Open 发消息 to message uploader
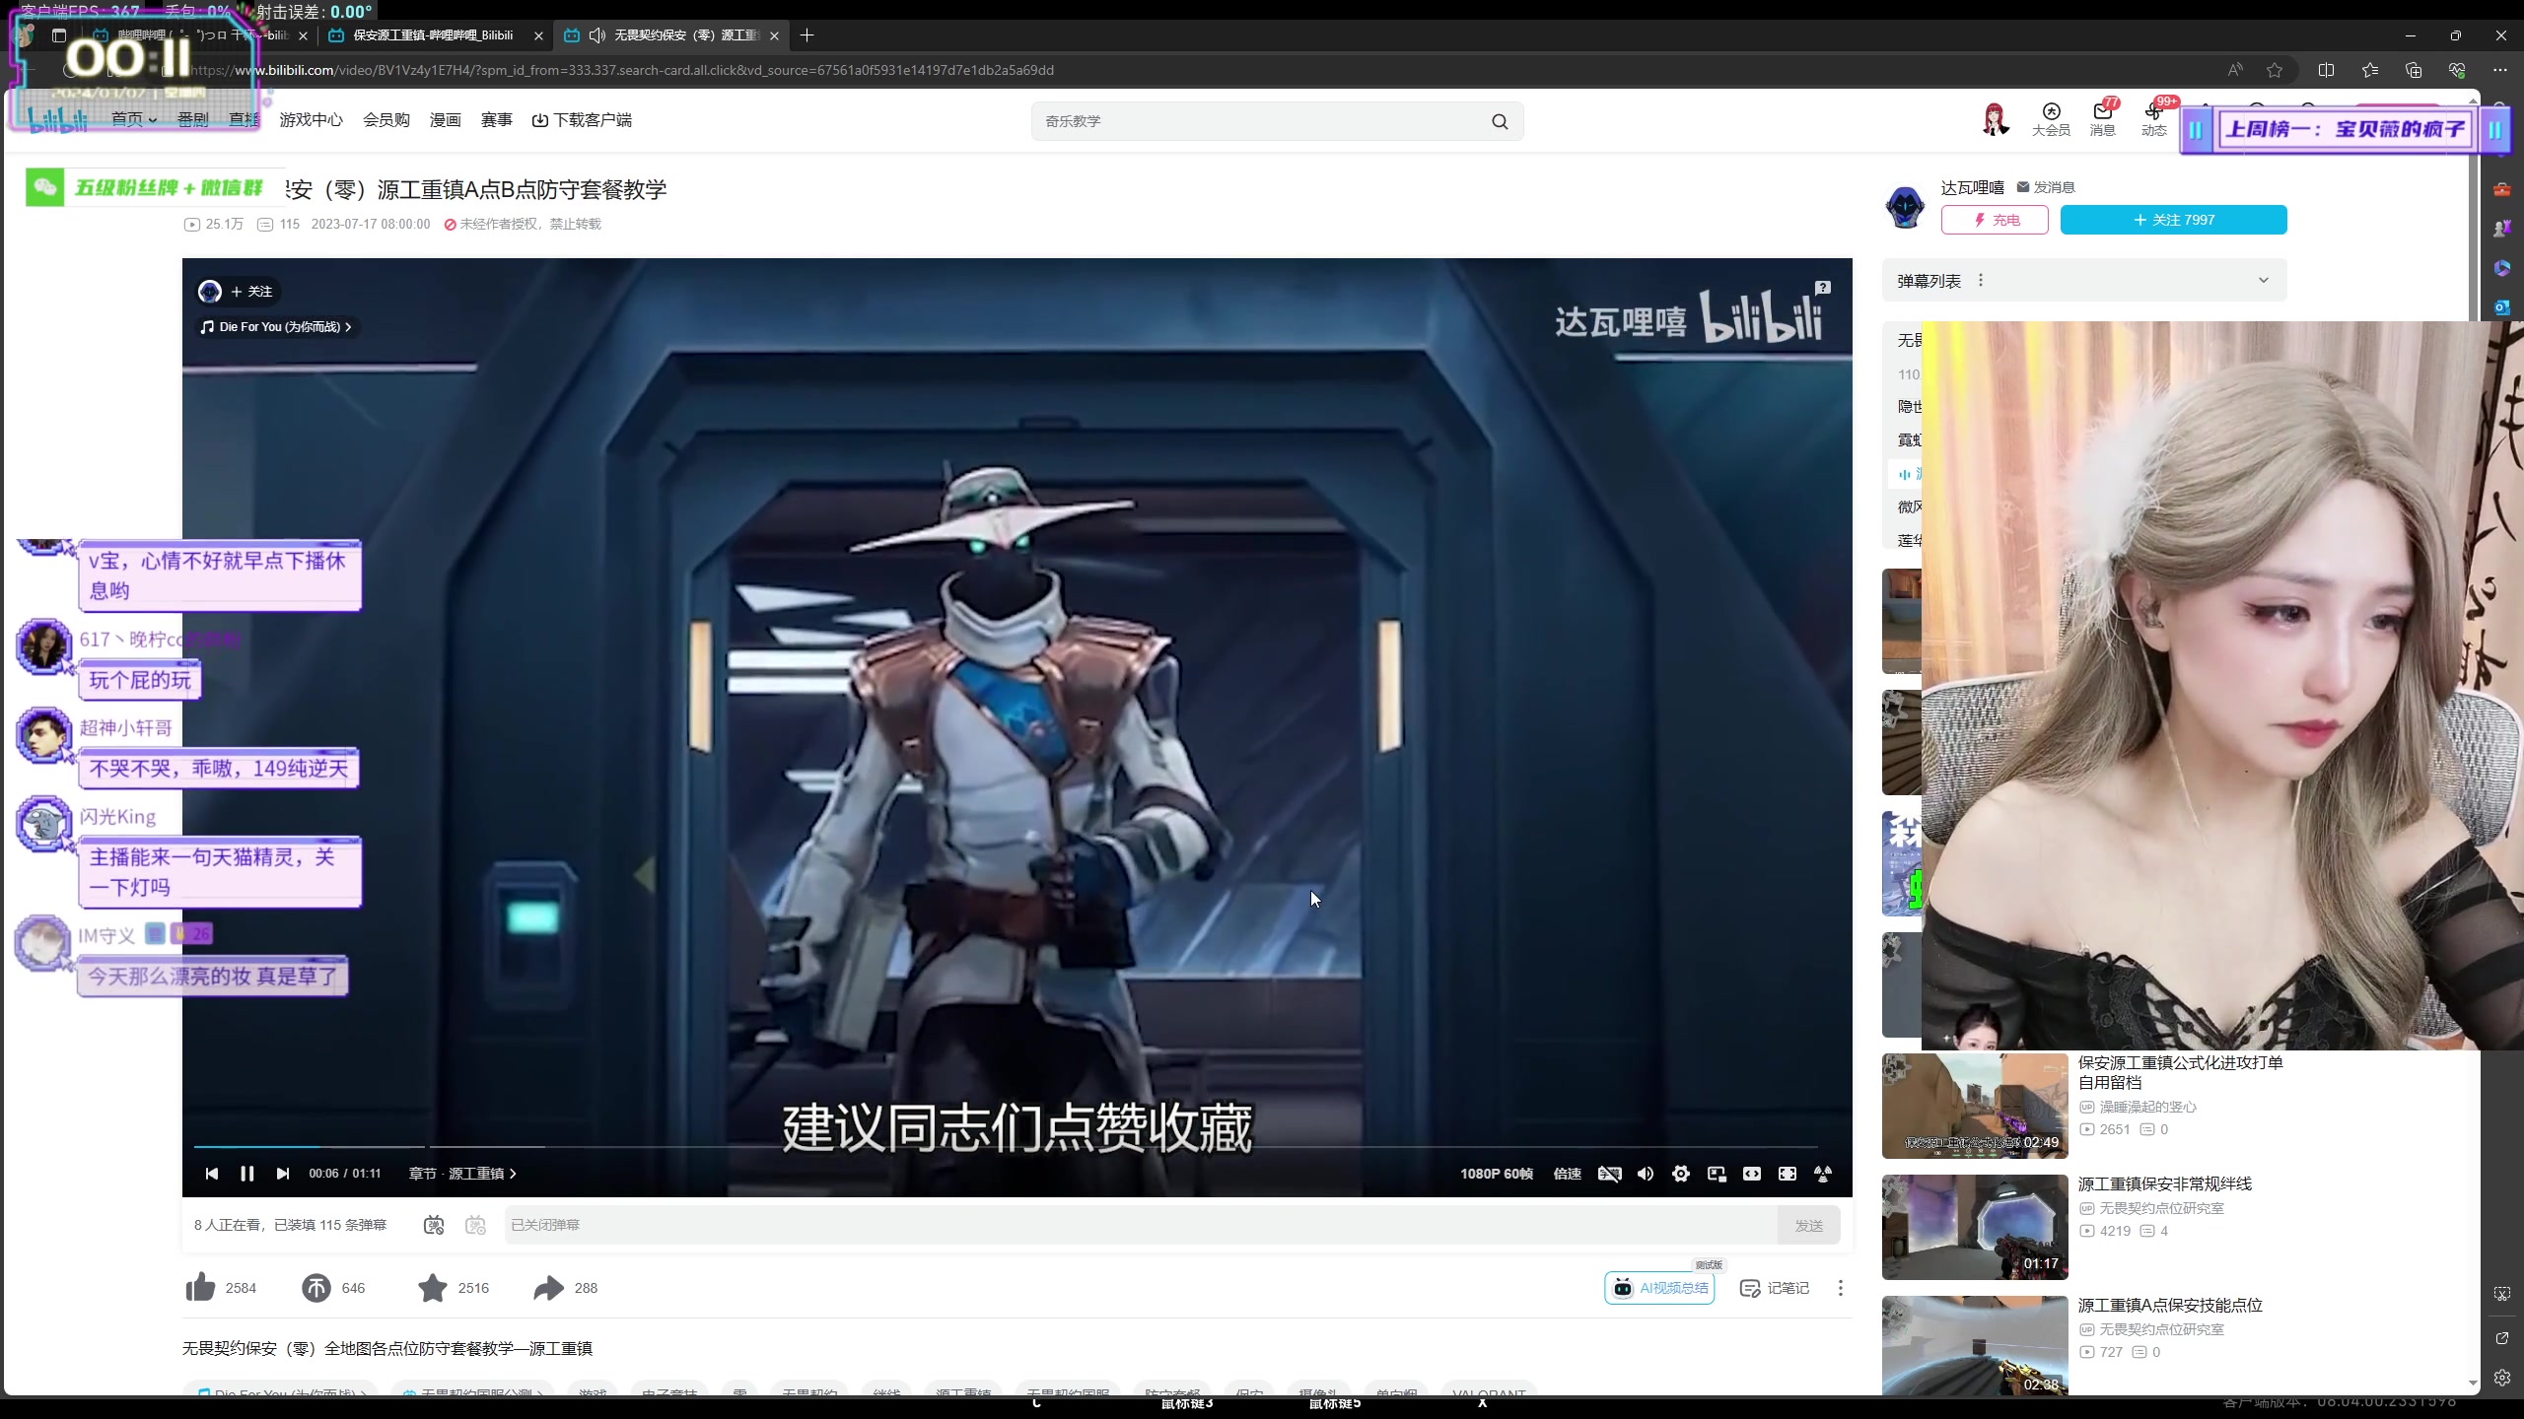Screen dimensions: 2524x1419 2046,187
